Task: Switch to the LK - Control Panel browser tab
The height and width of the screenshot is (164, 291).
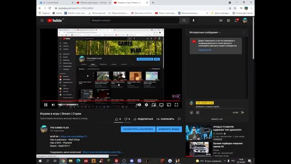Action: pyautogui.click(x=56, y=3)
